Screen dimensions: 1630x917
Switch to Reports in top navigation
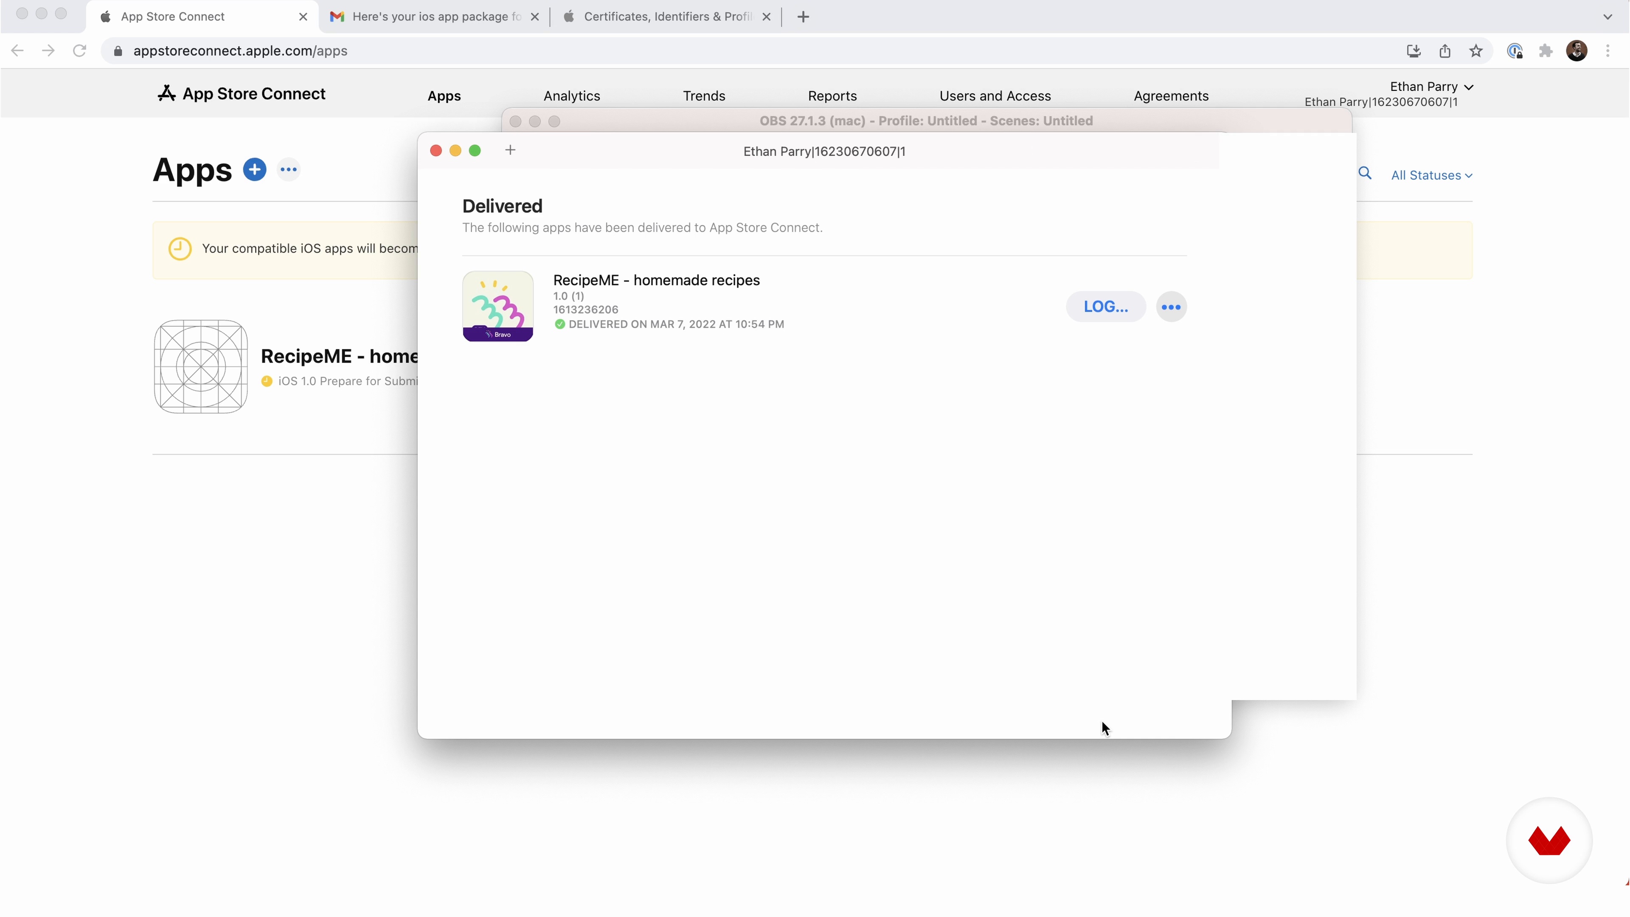(832, 96)
